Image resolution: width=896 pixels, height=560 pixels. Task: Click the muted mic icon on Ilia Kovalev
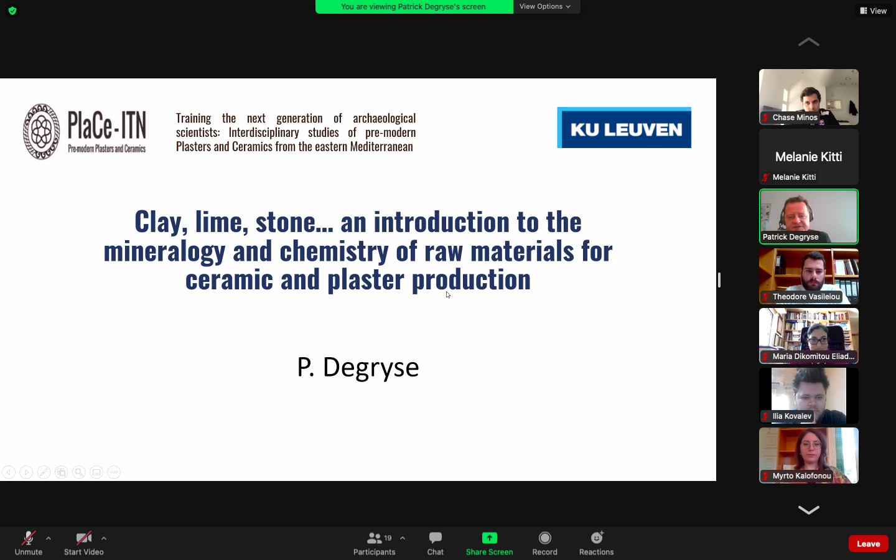point(766,416)
